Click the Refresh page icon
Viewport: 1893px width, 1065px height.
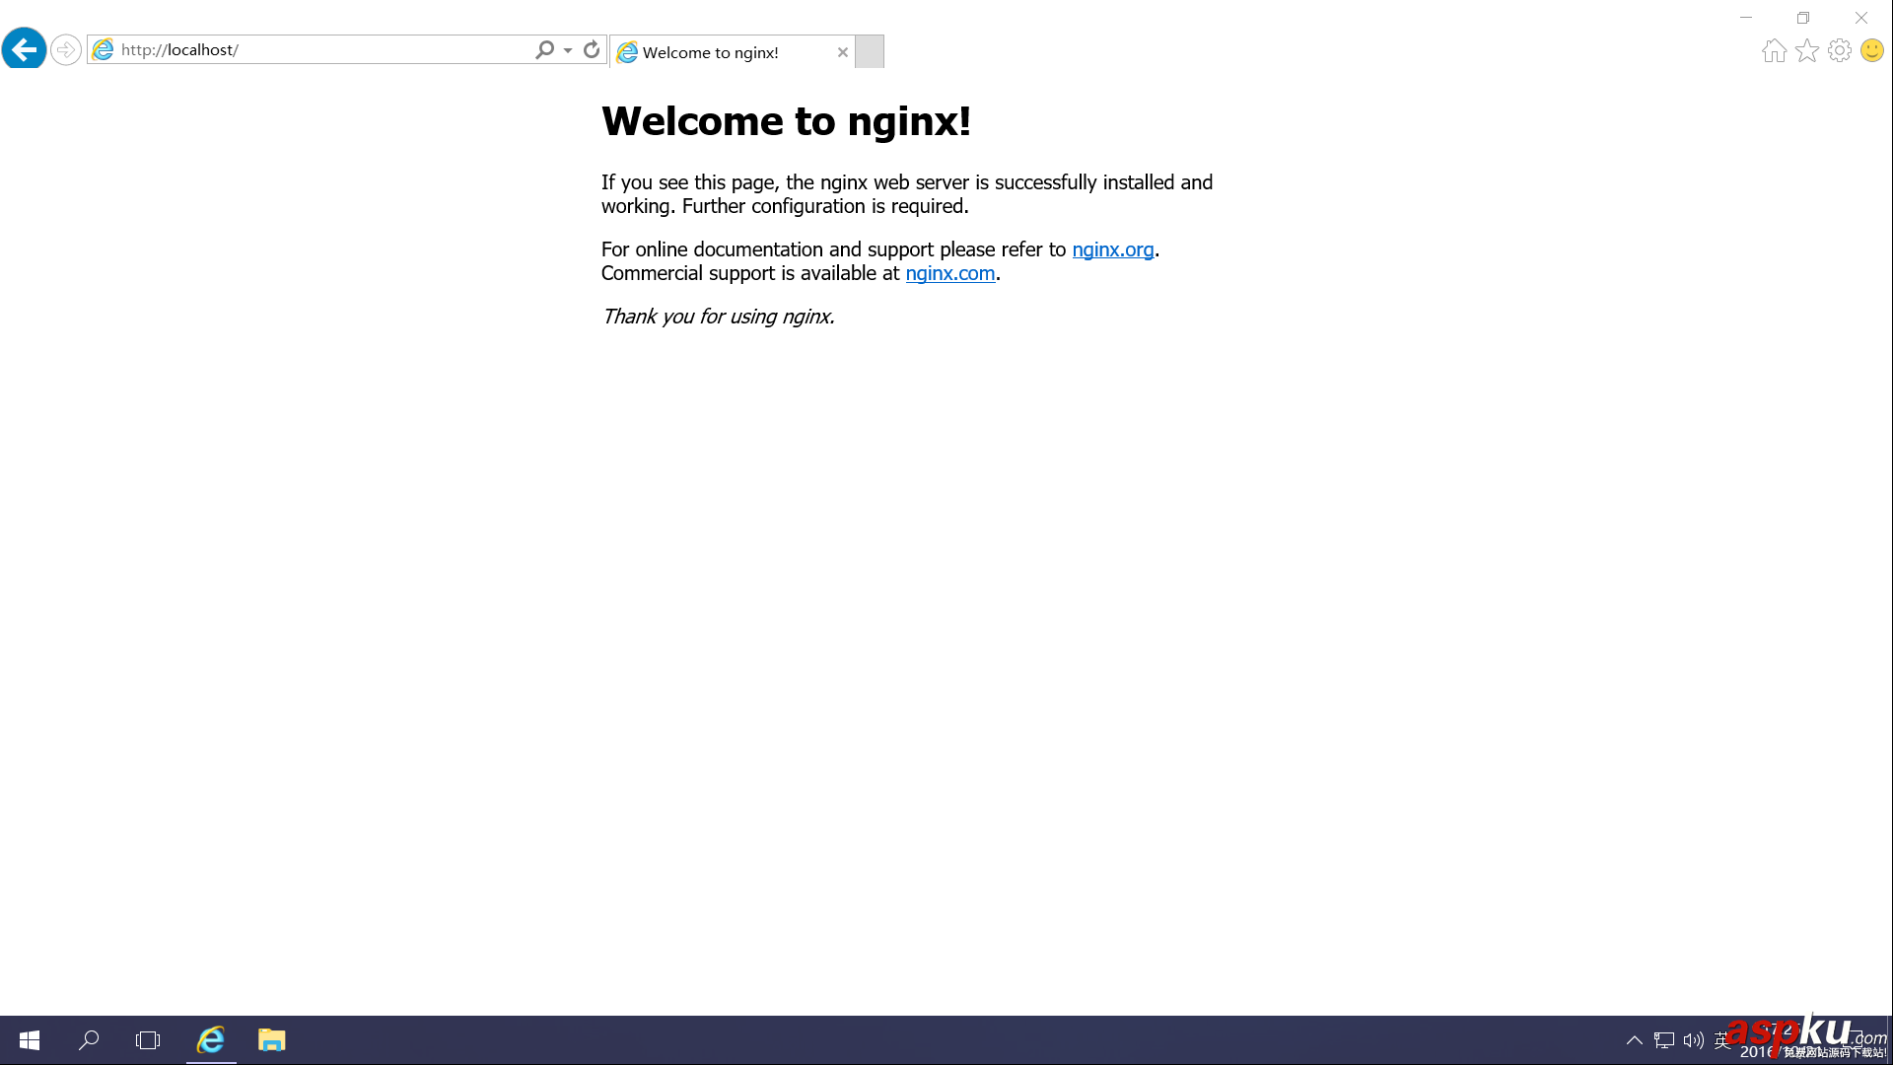point(592,49)
